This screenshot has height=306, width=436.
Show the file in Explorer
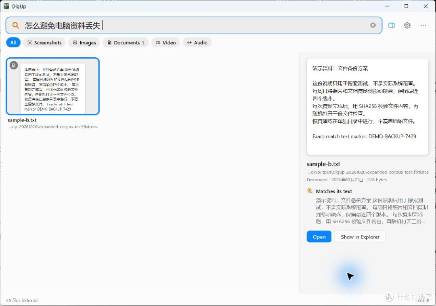[360, 237]
